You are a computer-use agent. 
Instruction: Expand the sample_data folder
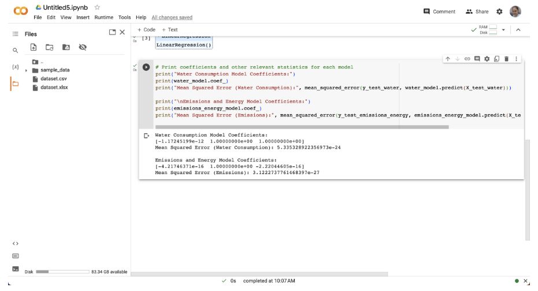point(27,70)
